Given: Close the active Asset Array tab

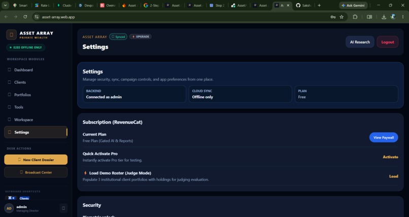Looking at the screenshot, I should point(288,5).
